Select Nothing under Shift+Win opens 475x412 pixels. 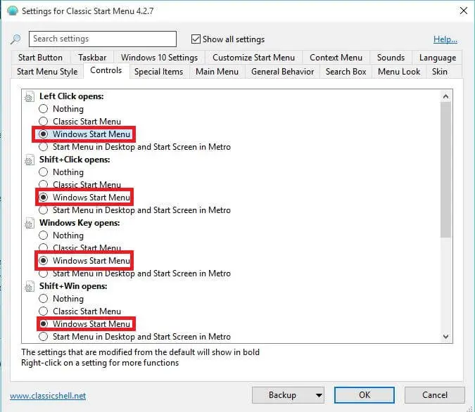pyautogui.click(x=44, y=299)
